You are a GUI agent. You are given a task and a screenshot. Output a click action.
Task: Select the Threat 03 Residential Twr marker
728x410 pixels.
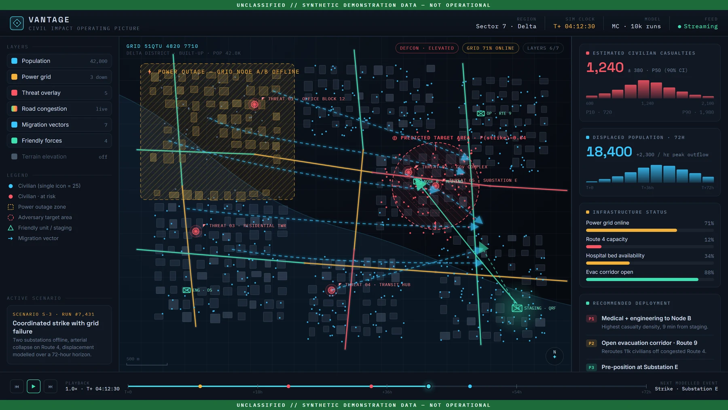pos(196,232)
